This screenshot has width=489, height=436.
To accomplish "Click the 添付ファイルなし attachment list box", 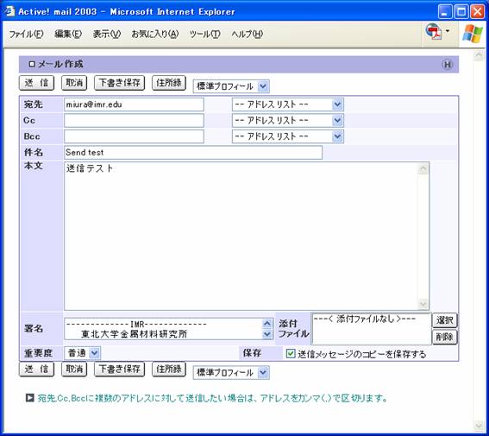I will (x=371, y=329).
